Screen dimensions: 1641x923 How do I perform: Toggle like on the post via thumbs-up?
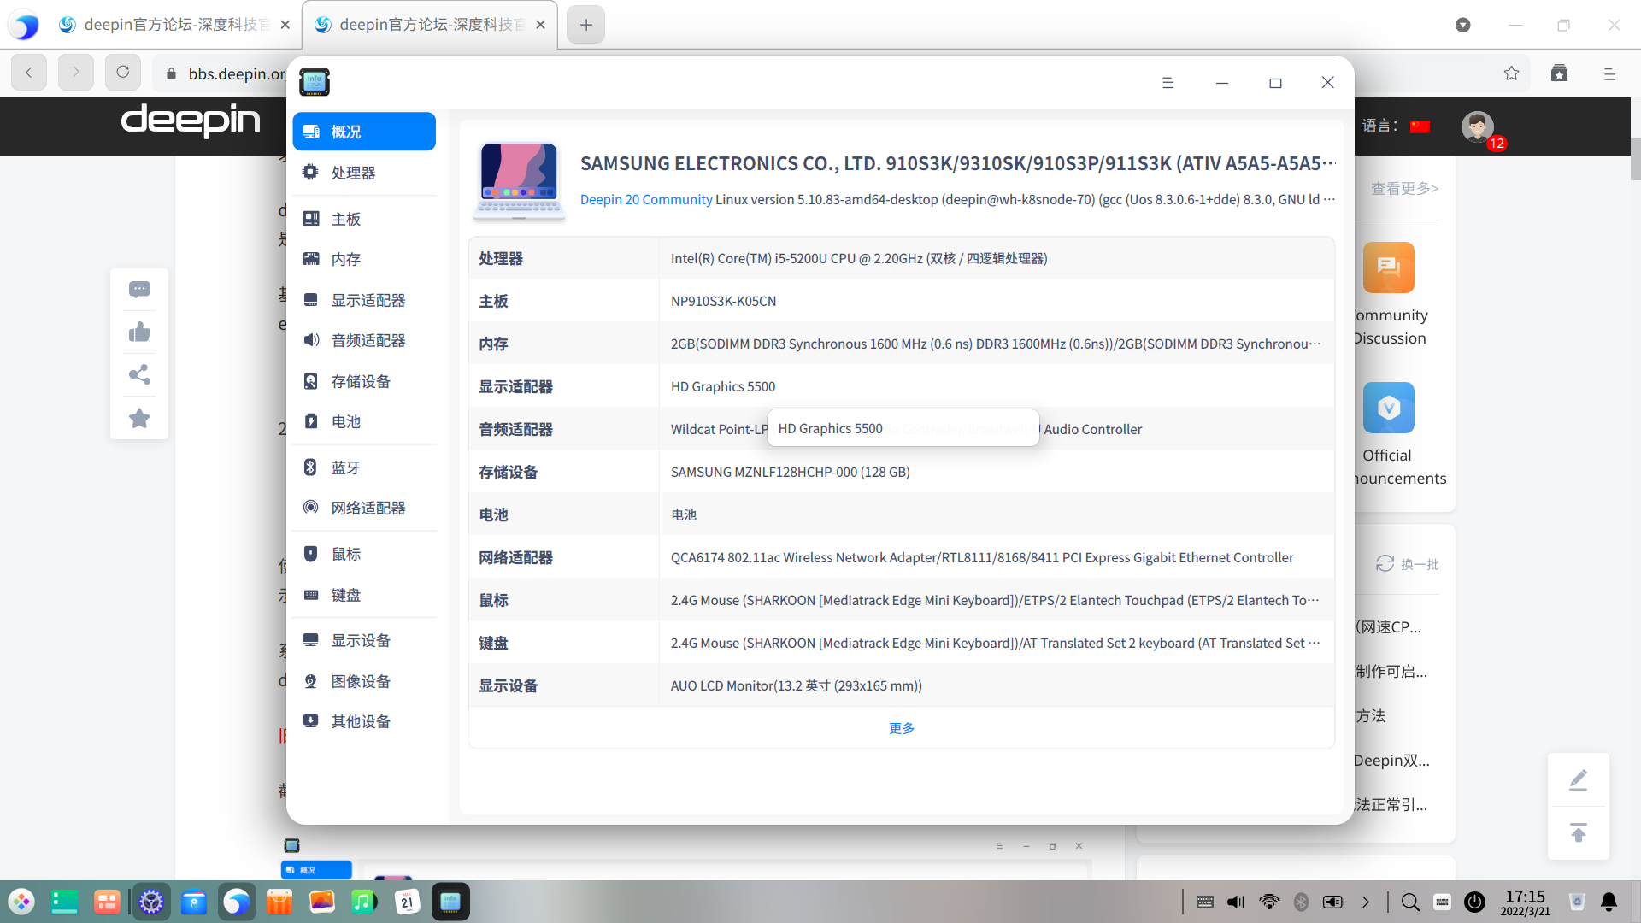(139, 332)
